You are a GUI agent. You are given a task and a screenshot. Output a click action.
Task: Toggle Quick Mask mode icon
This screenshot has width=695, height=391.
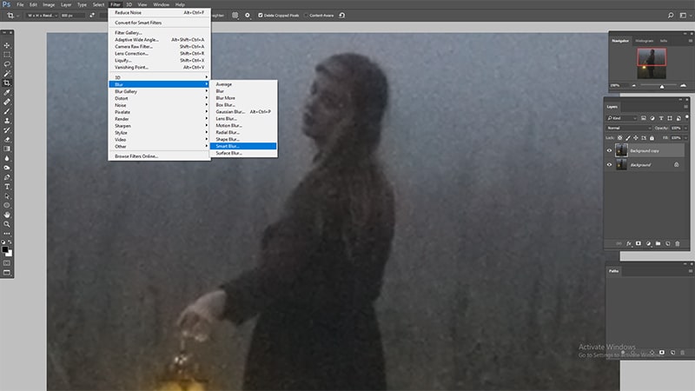tap(7, 263)
